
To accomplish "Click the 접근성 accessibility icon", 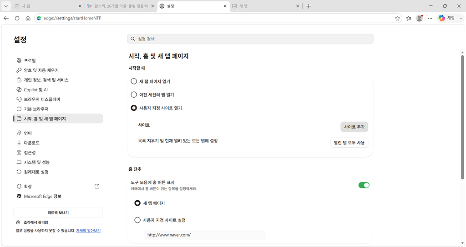I will 19,153.
